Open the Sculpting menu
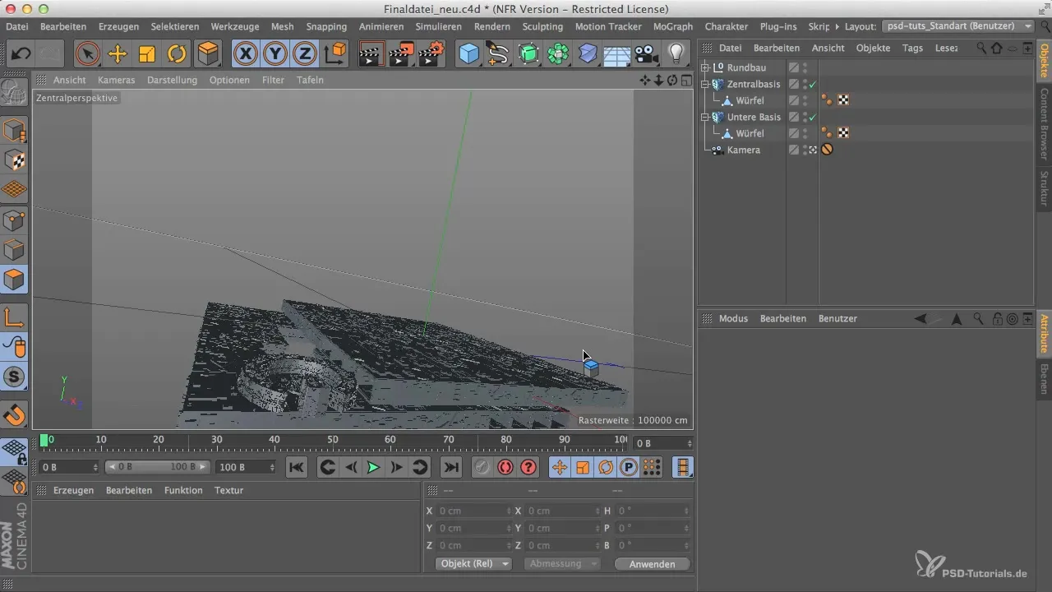 point(542,26)
